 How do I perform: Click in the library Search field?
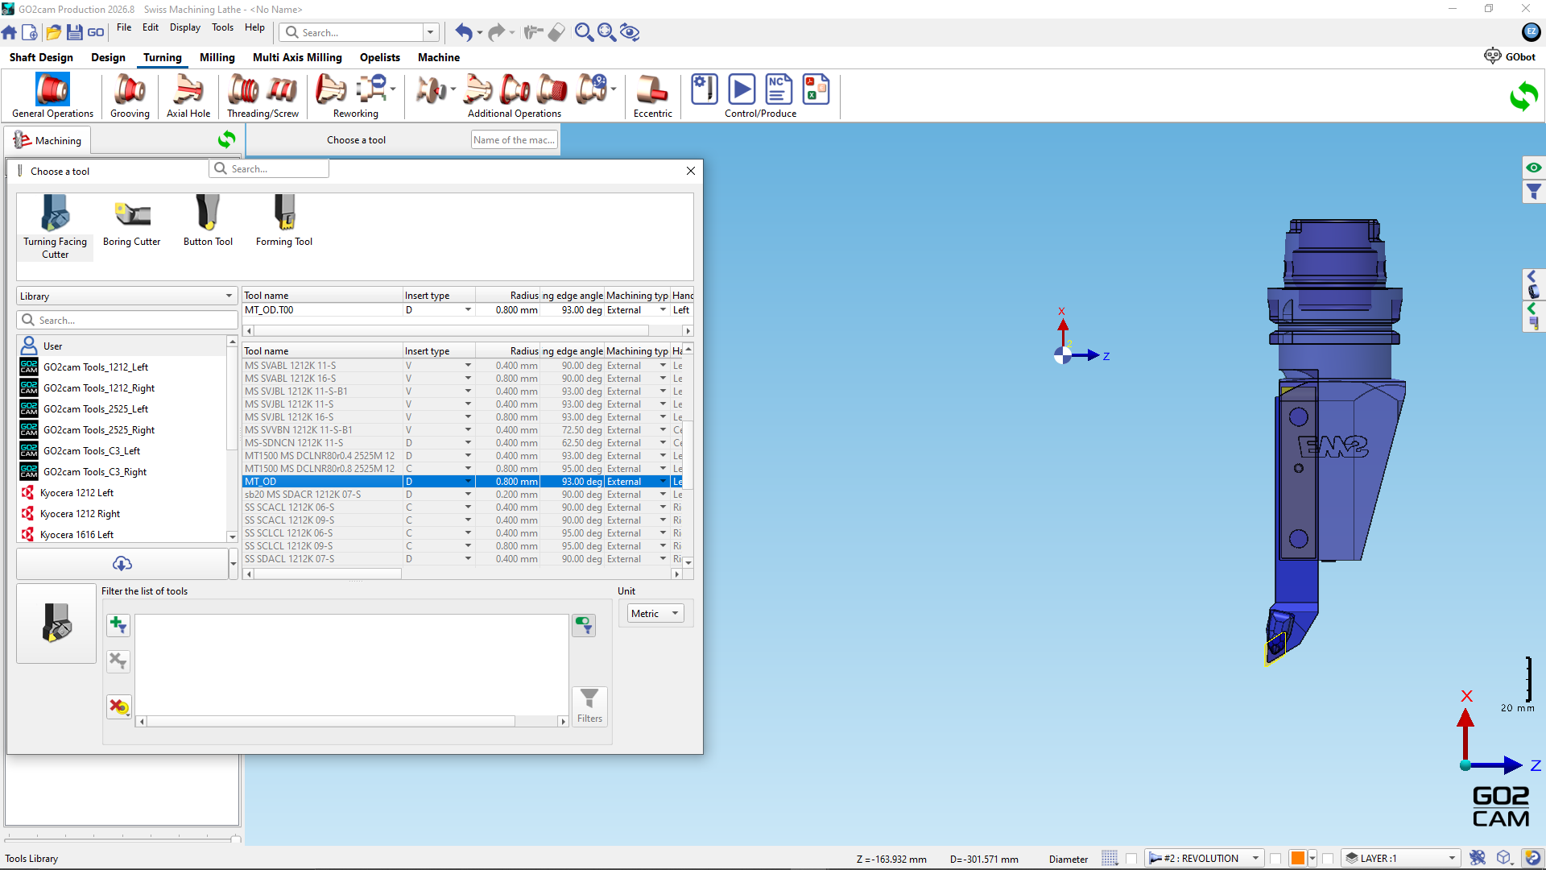coord(127,321)
